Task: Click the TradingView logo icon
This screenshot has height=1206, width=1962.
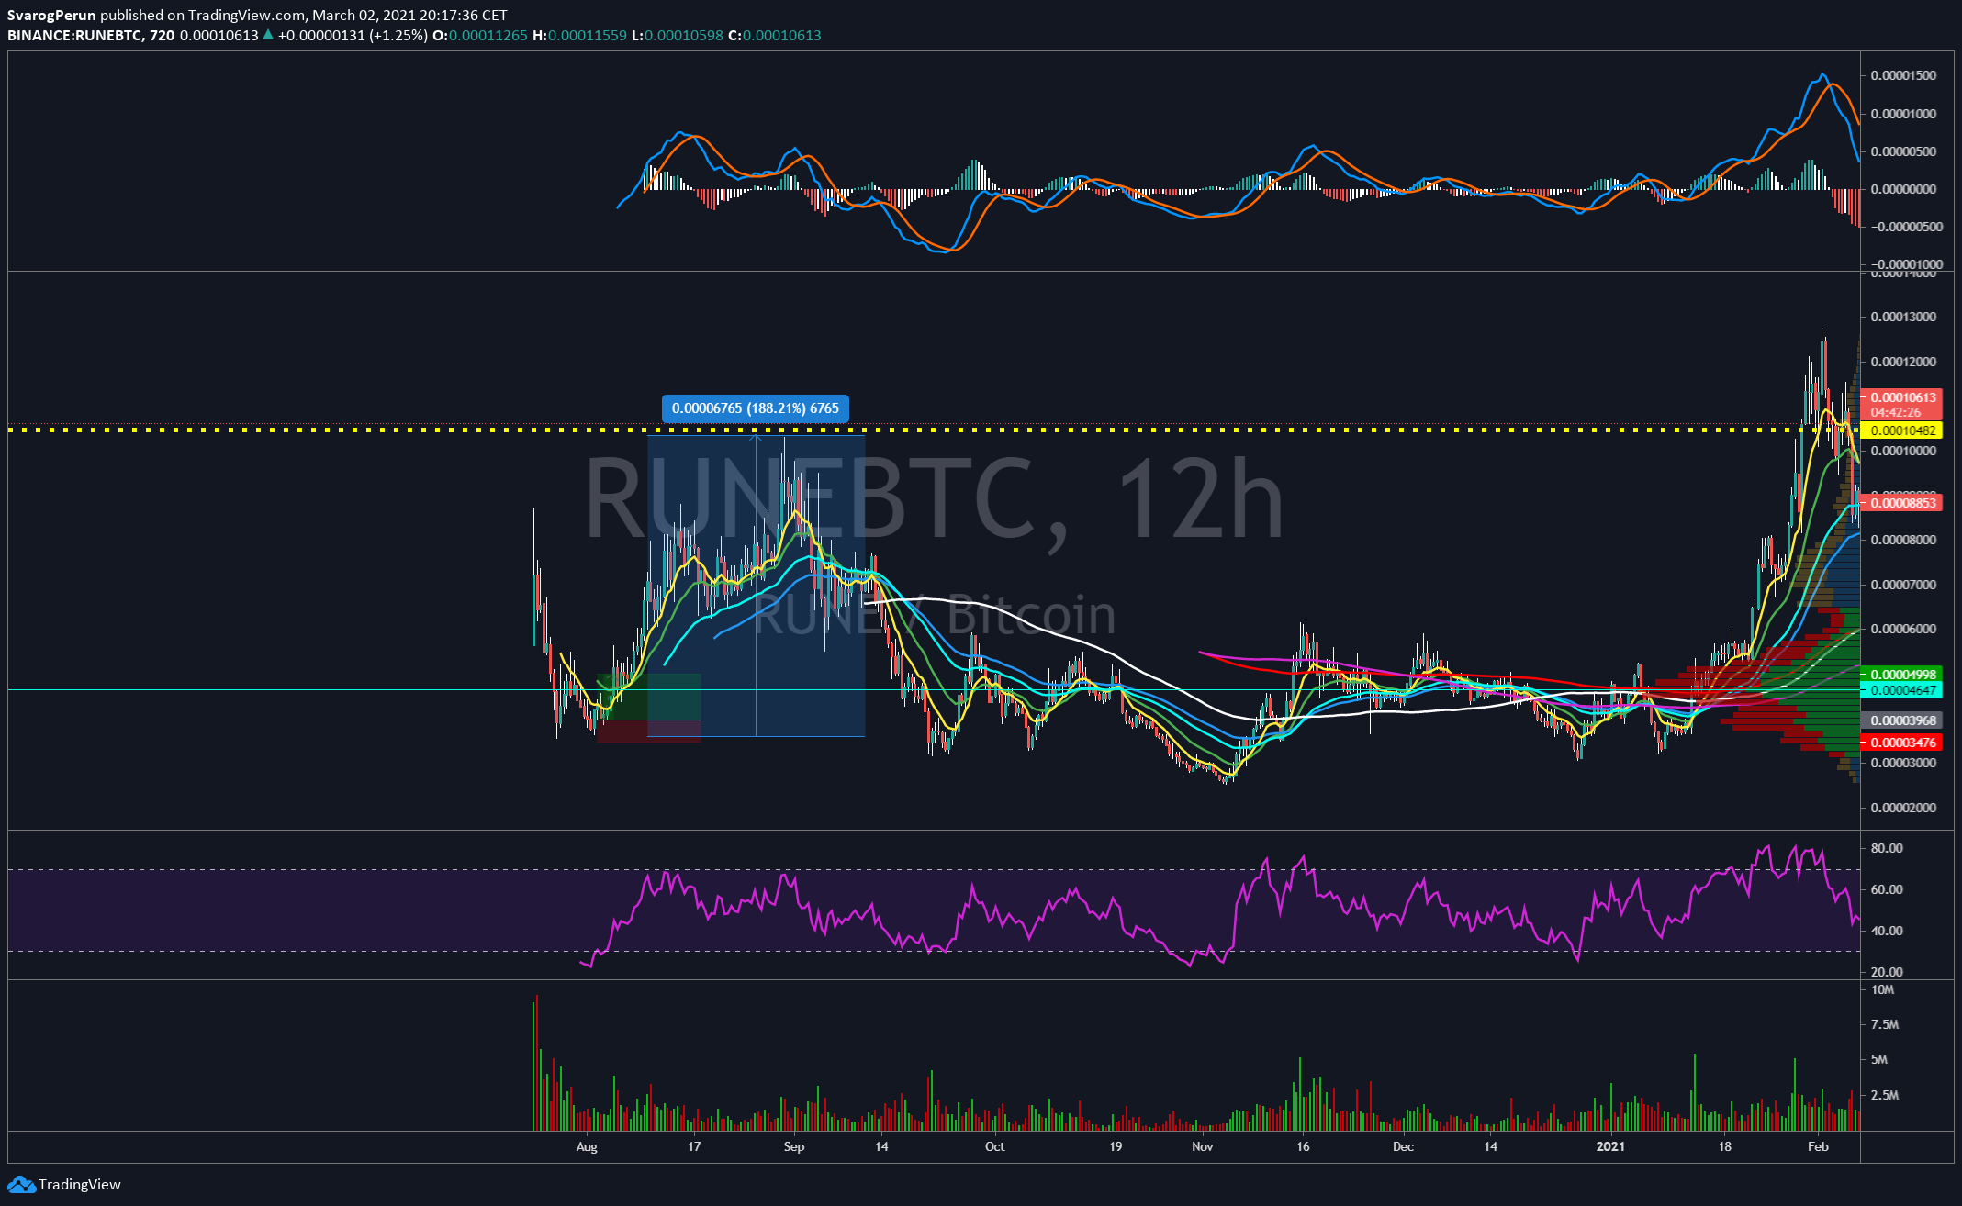Action: click(20, 1185)
